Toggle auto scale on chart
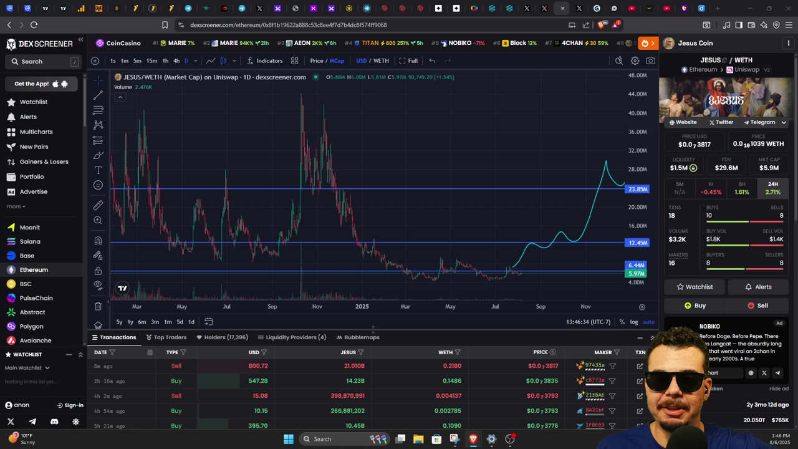The image size is (798, 449). coord(649,322)
